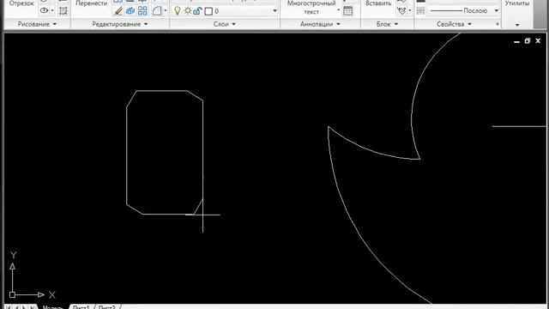Select the Отрезок (line) tool
Image resolution: width=549 pixels, height=309 pixels.
pyautogui.click(x=21, y=3)
